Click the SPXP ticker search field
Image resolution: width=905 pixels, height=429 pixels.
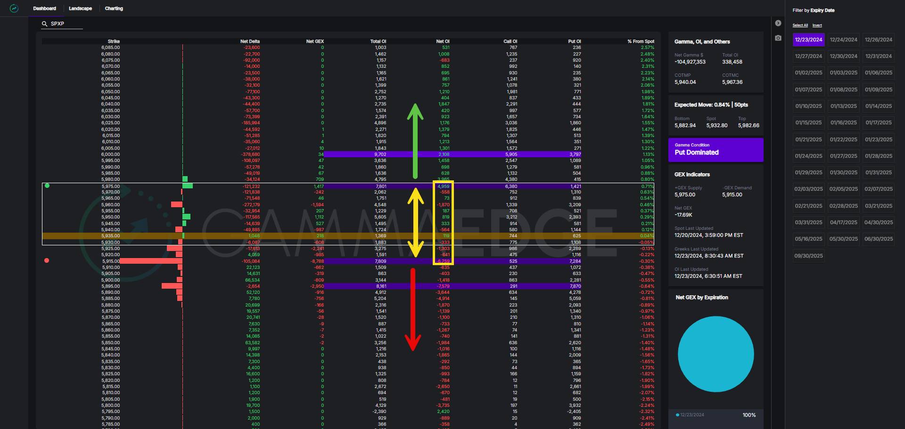66,24
